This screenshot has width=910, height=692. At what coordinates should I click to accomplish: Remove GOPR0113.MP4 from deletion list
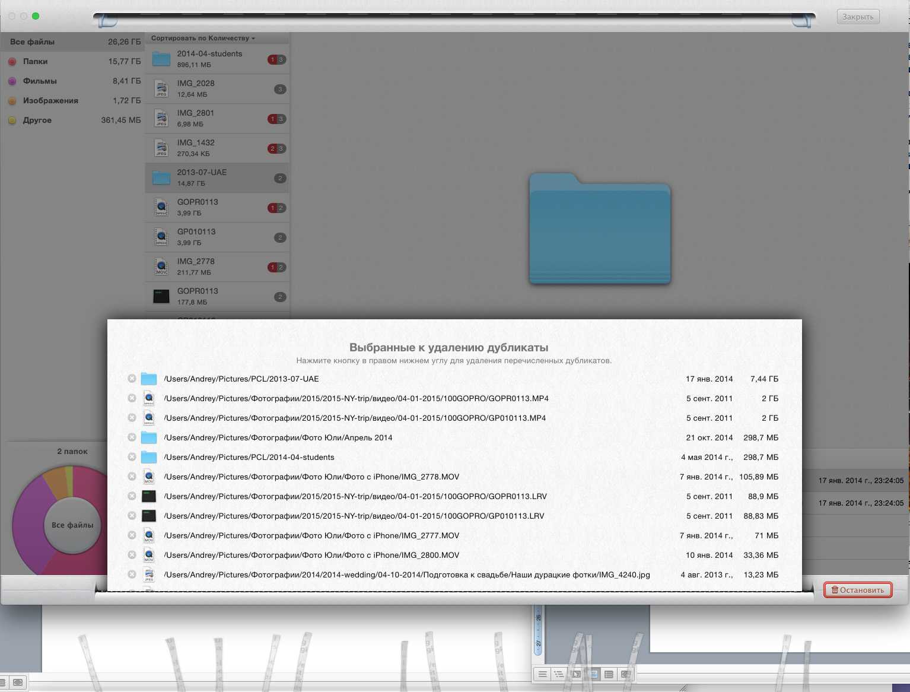[x=132, y=398]
